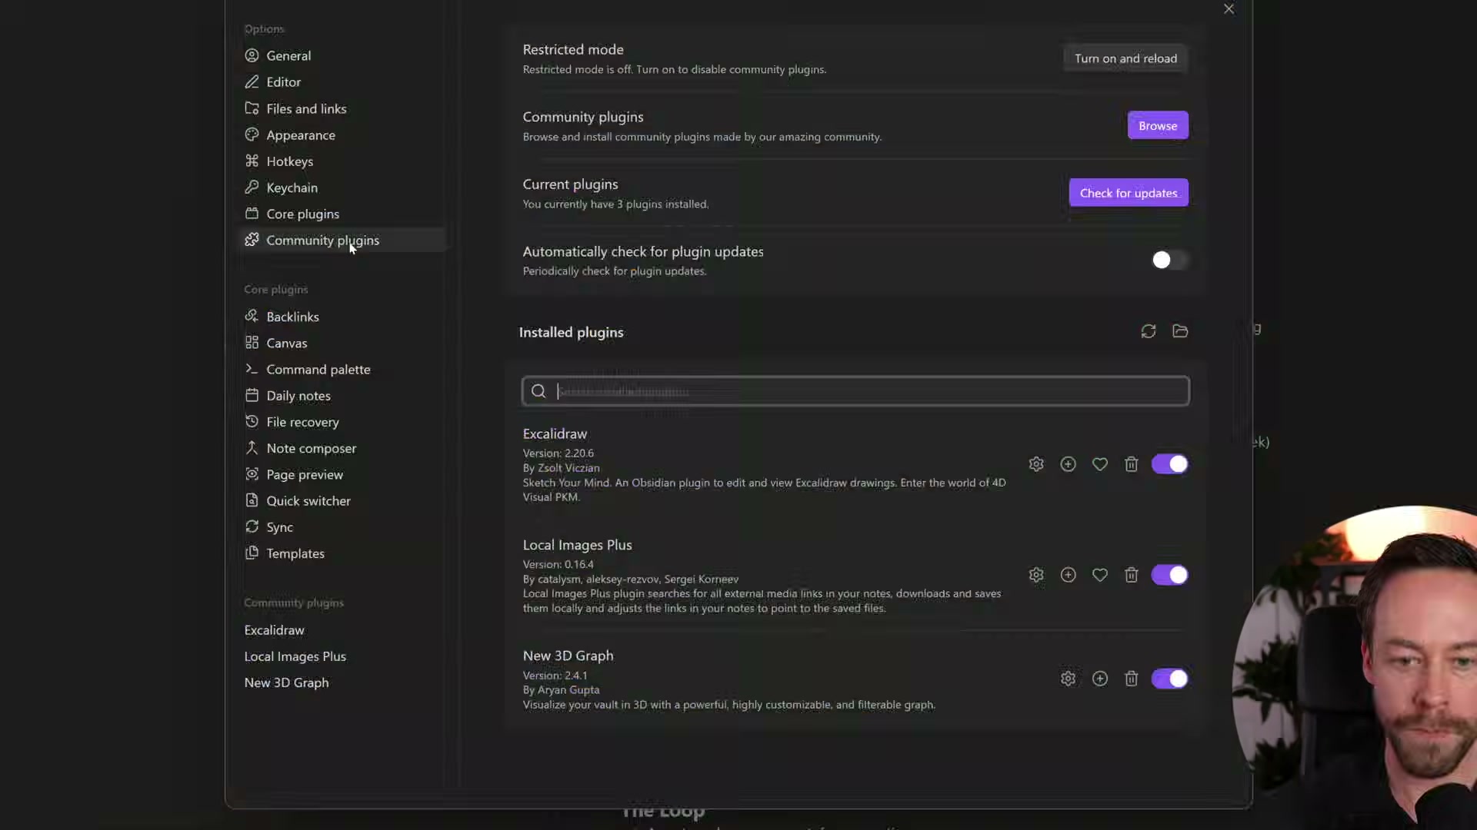The width and height of the screenshot is (1477, 830).
Task: Open Appearance settings tab
Action: [342, 134]
